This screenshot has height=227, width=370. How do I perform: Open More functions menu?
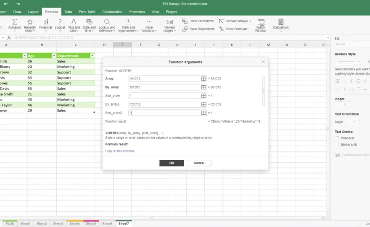(x=149, y=25)
